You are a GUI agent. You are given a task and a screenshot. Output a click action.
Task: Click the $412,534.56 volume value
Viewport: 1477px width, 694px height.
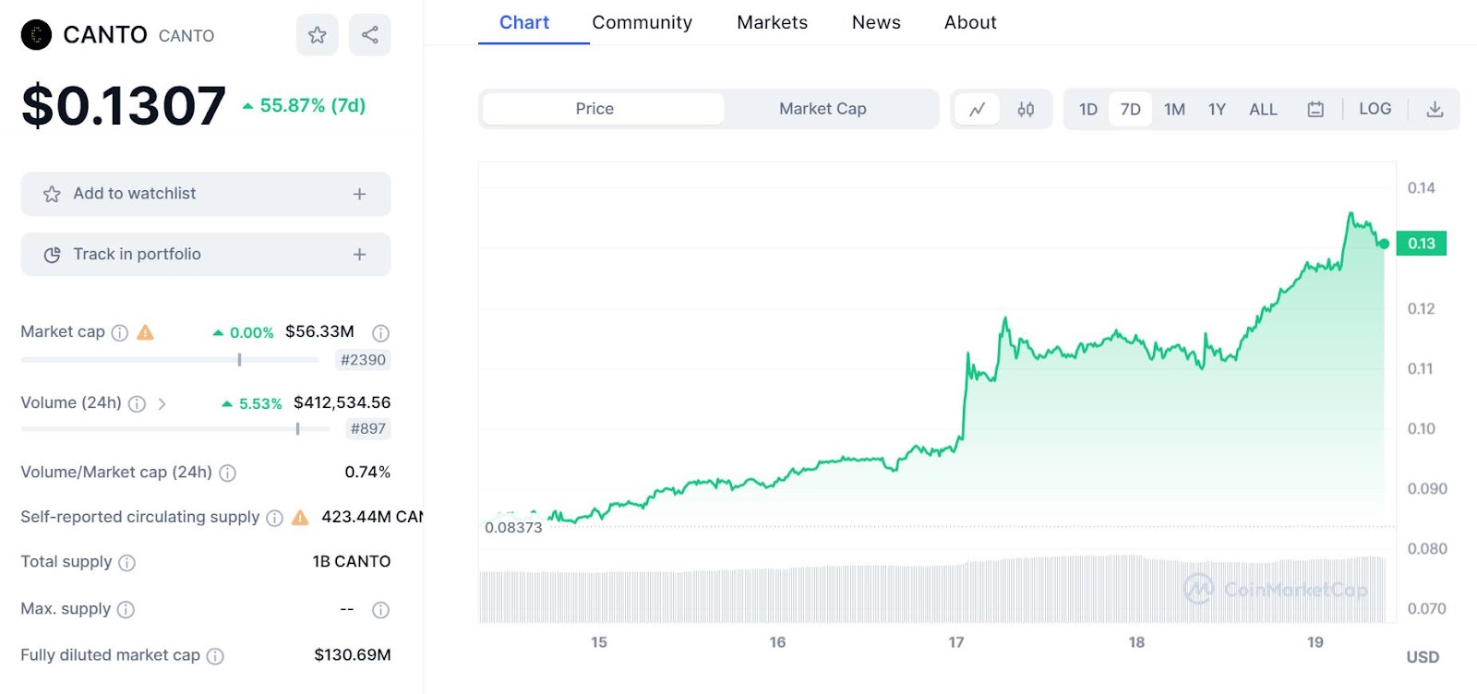point(342,402)
